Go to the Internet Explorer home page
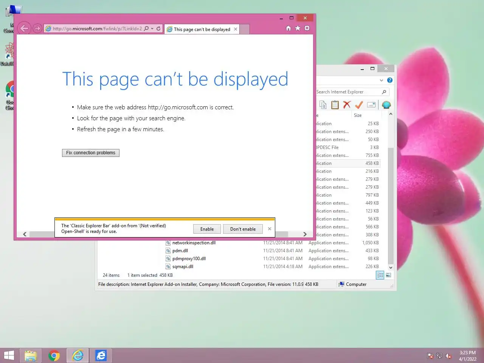Screen dimensions: 484x363 pyautogui.click(x=288, y=28)
